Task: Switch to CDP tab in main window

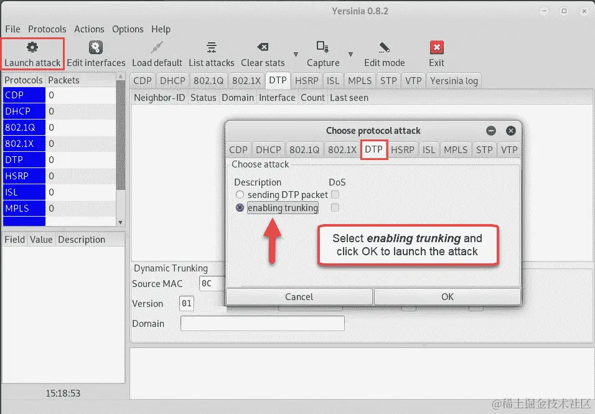Action: [x=143, y=81]
